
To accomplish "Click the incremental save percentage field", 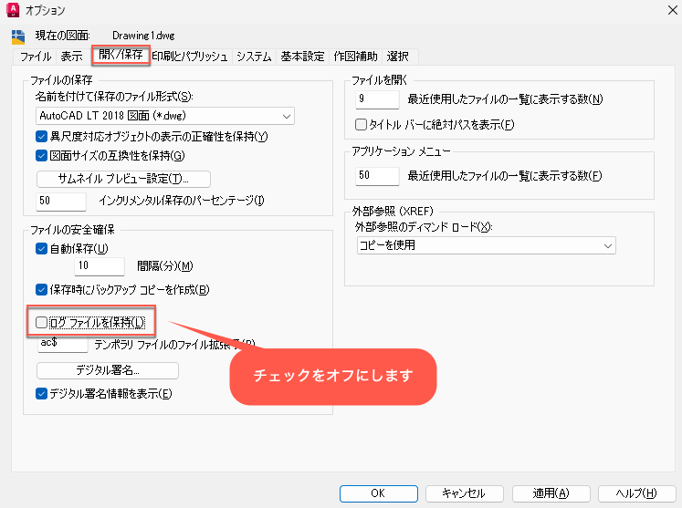I will pos(61,202).
